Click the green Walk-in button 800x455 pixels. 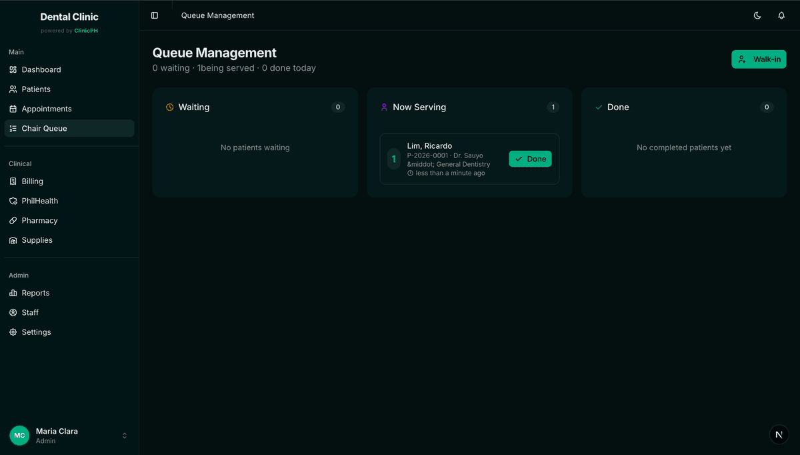click(x=759, y=59)
